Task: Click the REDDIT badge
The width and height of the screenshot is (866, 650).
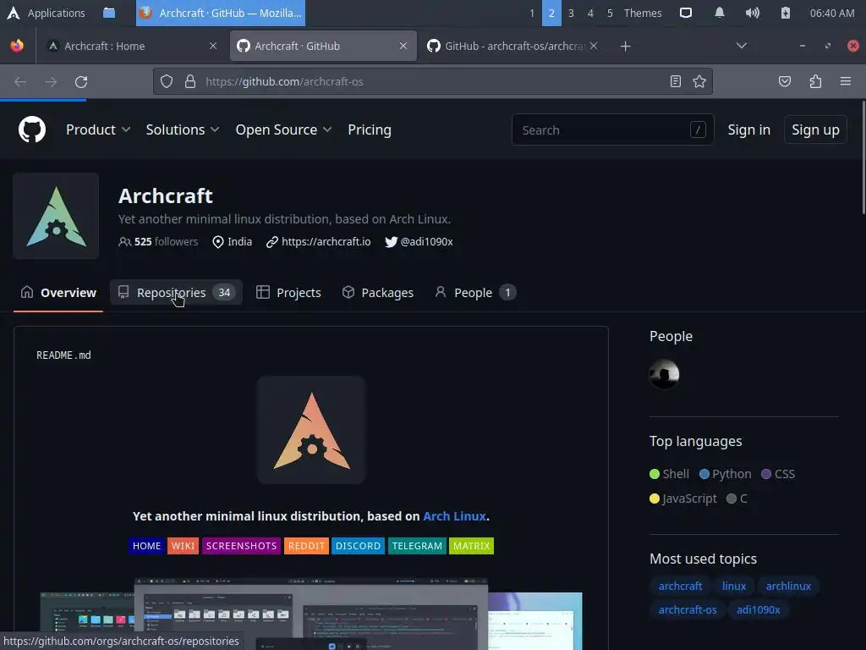Action: pyautogui.click(x=306, y=546)
